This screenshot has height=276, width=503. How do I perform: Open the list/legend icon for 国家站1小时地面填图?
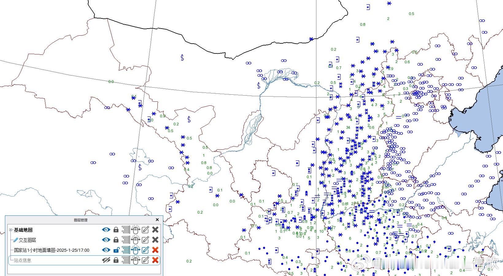click(126, 250)
